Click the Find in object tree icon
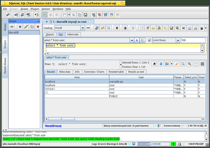 [x=109, y=28]
